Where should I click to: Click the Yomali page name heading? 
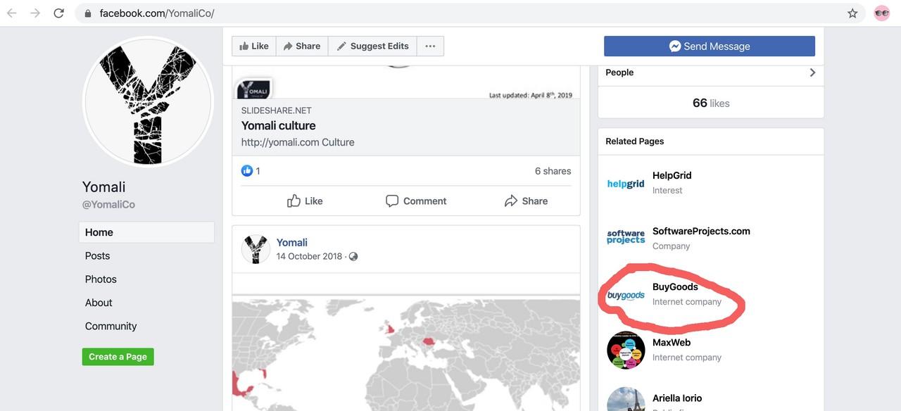tap(104, 186)
